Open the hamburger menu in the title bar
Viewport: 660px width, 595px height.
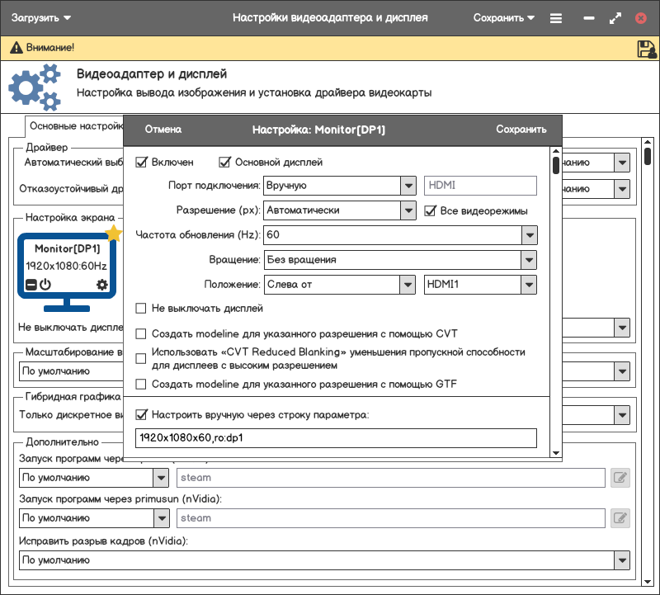tap(556, 17)
